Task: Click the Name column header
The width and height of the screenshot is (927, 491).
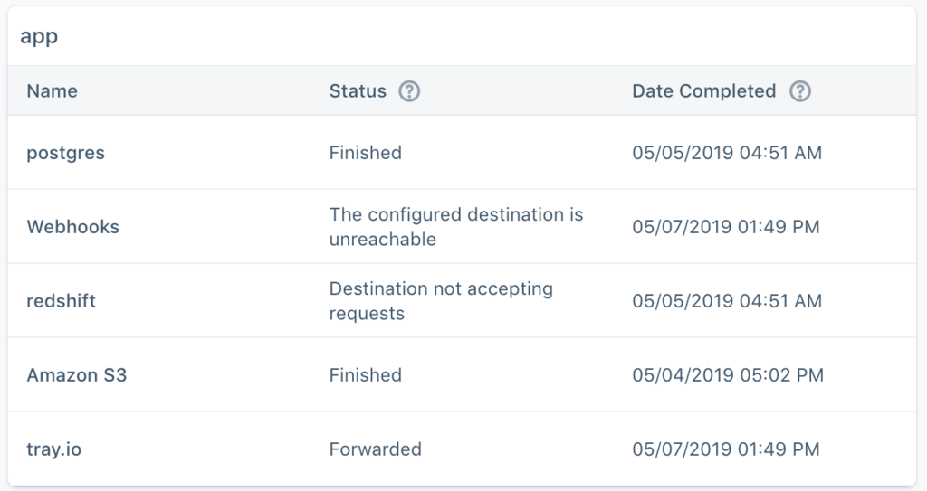Action: pos(52,91)
